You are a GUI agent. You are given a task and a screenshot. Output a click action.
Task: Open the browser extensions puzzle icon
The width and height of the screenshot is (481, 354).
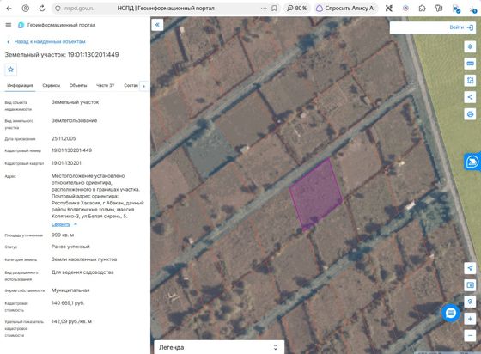423,9
